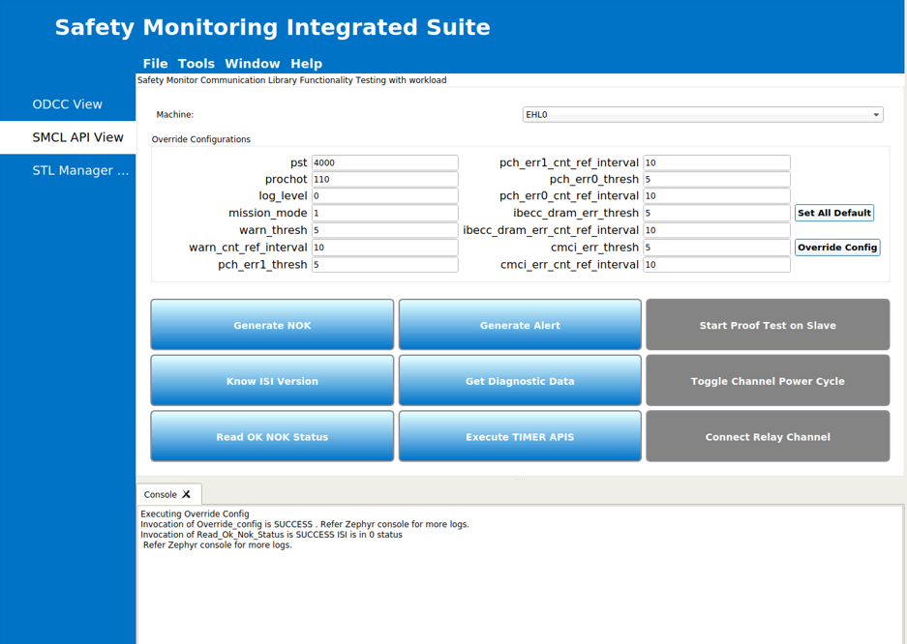Viewport: 907px width, 644px height.
Task: Click Connect Relay Channel button
Action: [x=768, y=437]
